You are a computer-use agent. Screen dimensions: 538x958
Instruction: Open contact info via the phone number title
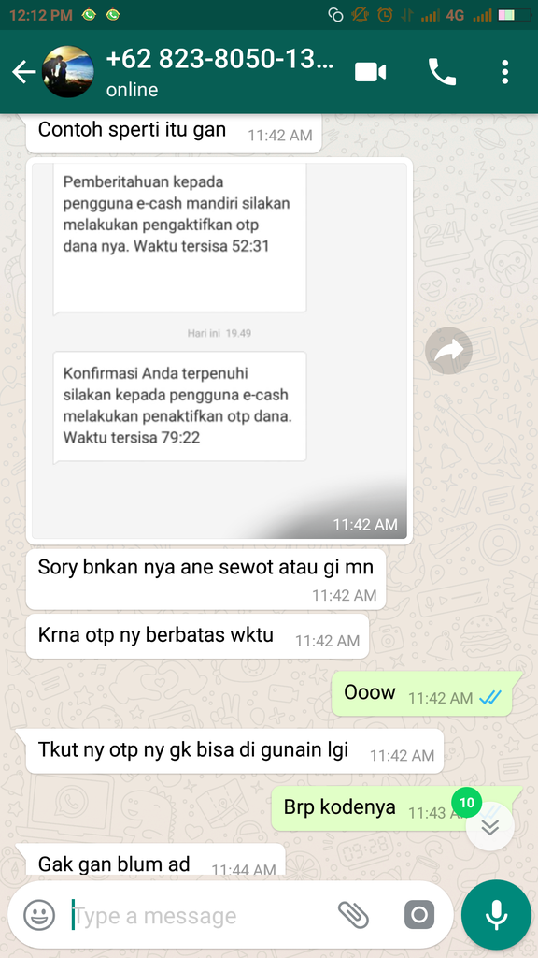pos(220,59)
